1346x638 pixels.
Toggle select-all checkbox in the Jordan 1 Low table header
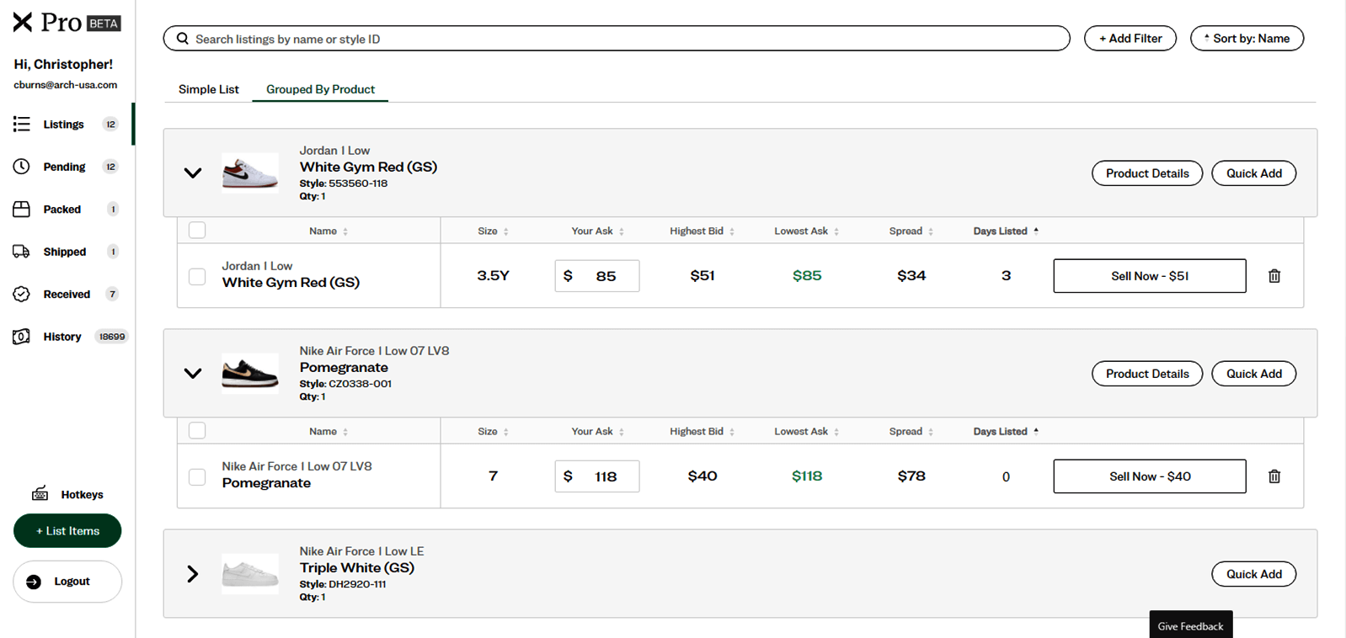click(197, 231)
